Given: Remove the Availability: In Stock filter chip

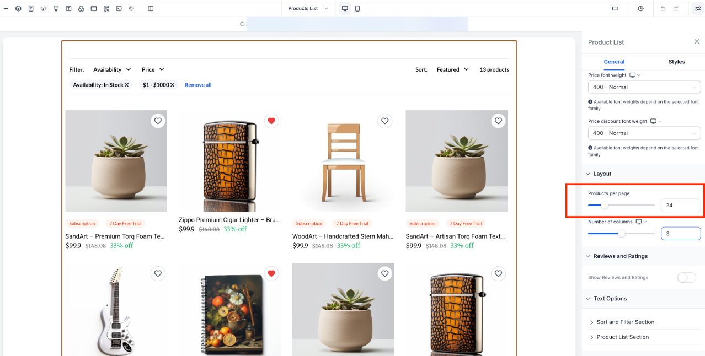Looking at the screenshot, I should (x=126, y=85).
